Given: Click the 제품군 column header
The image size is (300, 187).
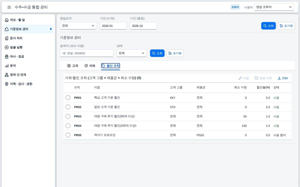Looking at the screenshot, I should pyautogui.click(x=201, y=88).
